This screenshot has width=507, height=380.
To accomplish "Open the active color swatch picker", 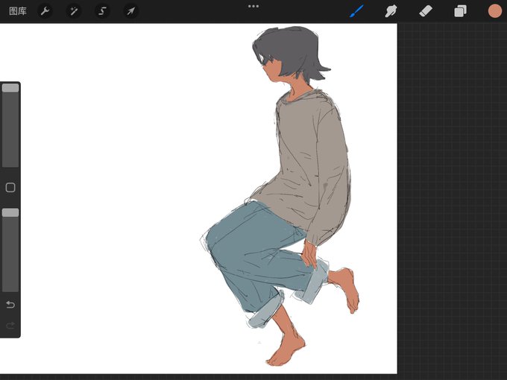I will click(495, 11).
